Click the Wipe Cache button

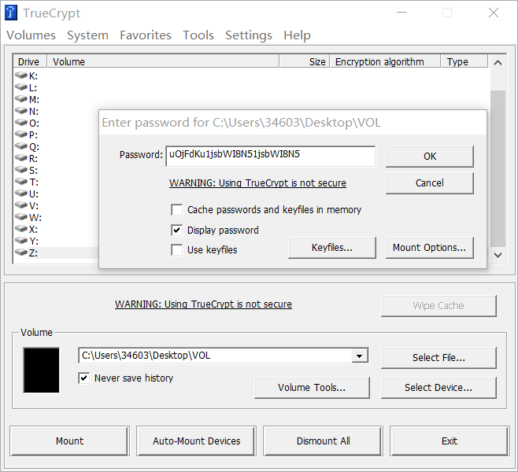[x=438, y=306]
